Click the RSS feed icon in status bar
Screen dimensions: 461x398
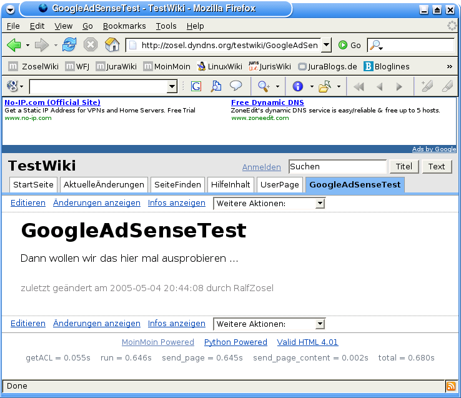tap(450, 387)
